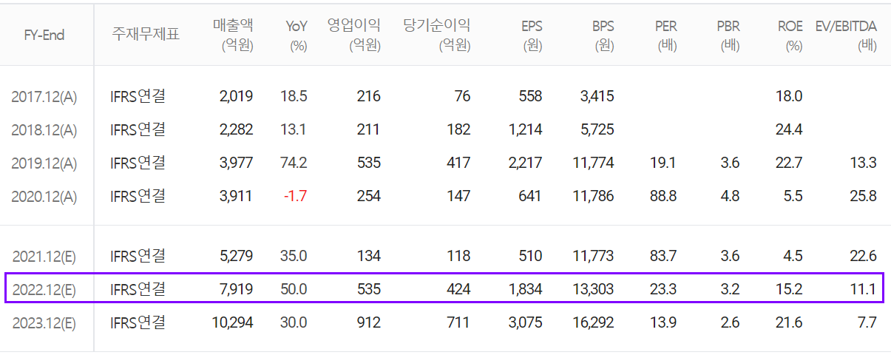Click operating profit 254 for 2020

coord(369,196)
